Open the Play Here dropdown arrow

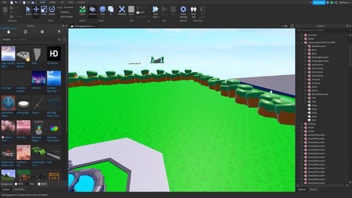point(159,17)
